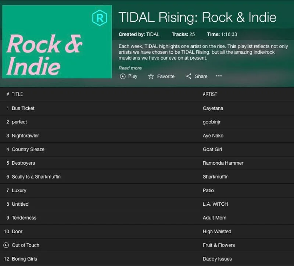Select track Bus Ticket

tap(23, 108)
